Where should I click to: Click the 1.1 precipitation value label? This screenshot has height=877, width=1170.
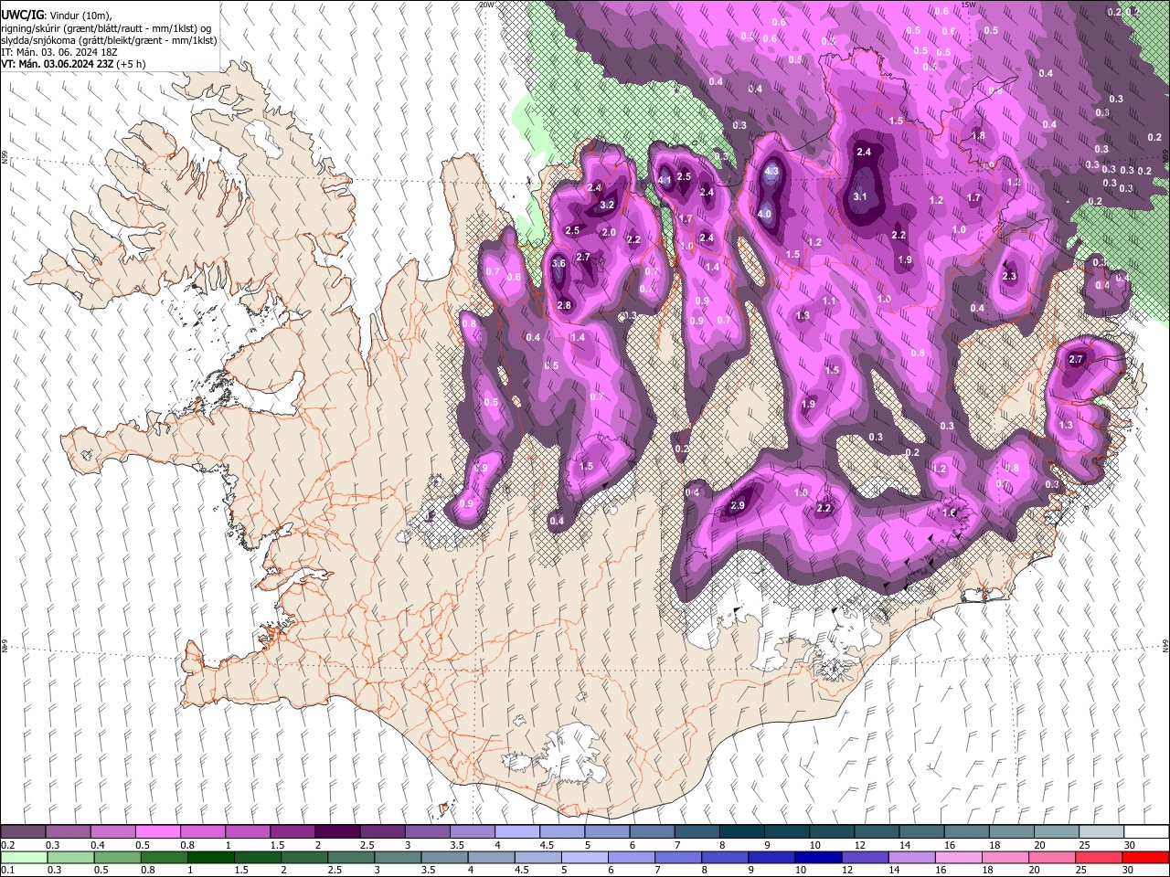(x=829, y=301)
